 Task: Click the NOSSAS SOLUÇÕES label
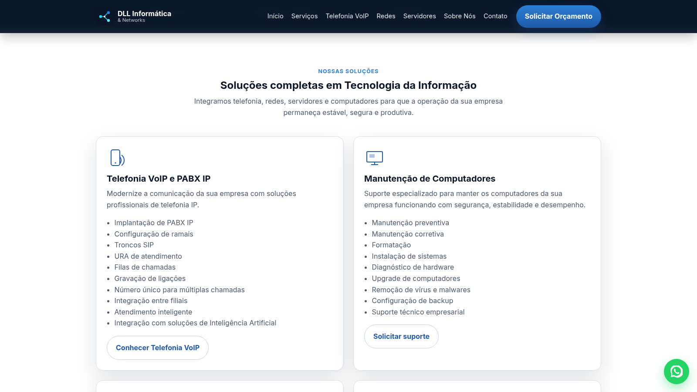point(348,71)
